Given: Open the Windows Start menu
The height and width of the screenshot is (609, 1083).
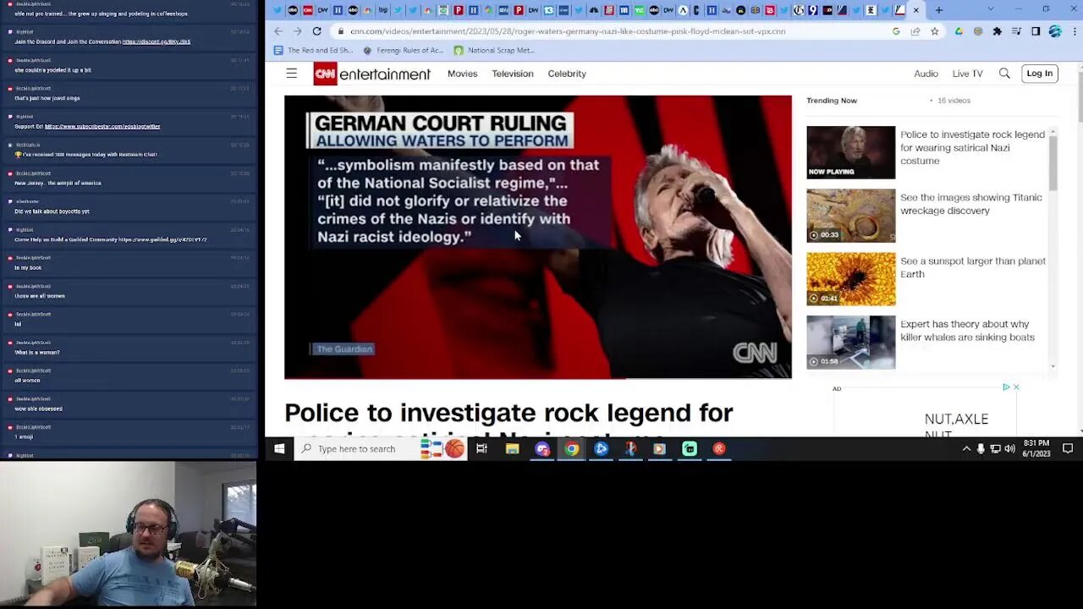Looking at the screenshot, I should (x=279, y=449).
